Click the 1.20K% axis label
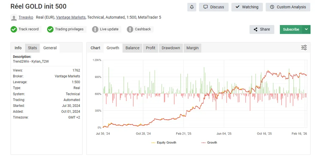 [97, 60]
